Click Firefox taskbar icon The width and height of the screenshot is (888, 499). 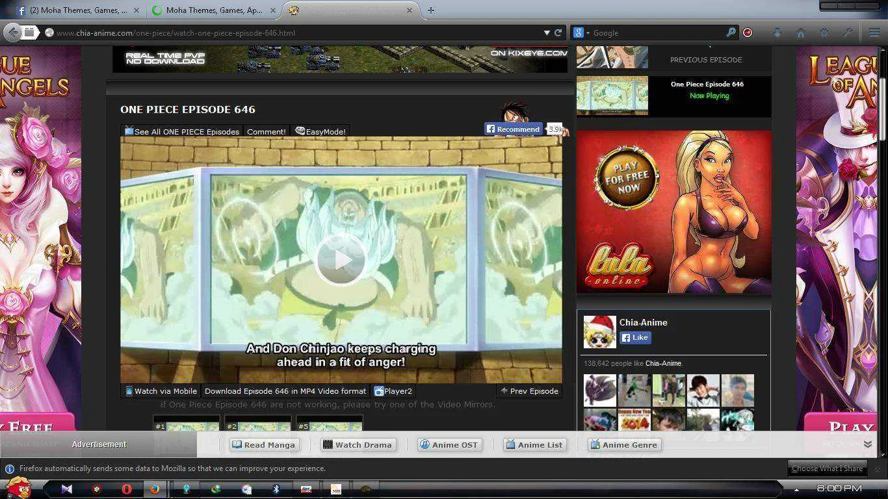point(155,489)
